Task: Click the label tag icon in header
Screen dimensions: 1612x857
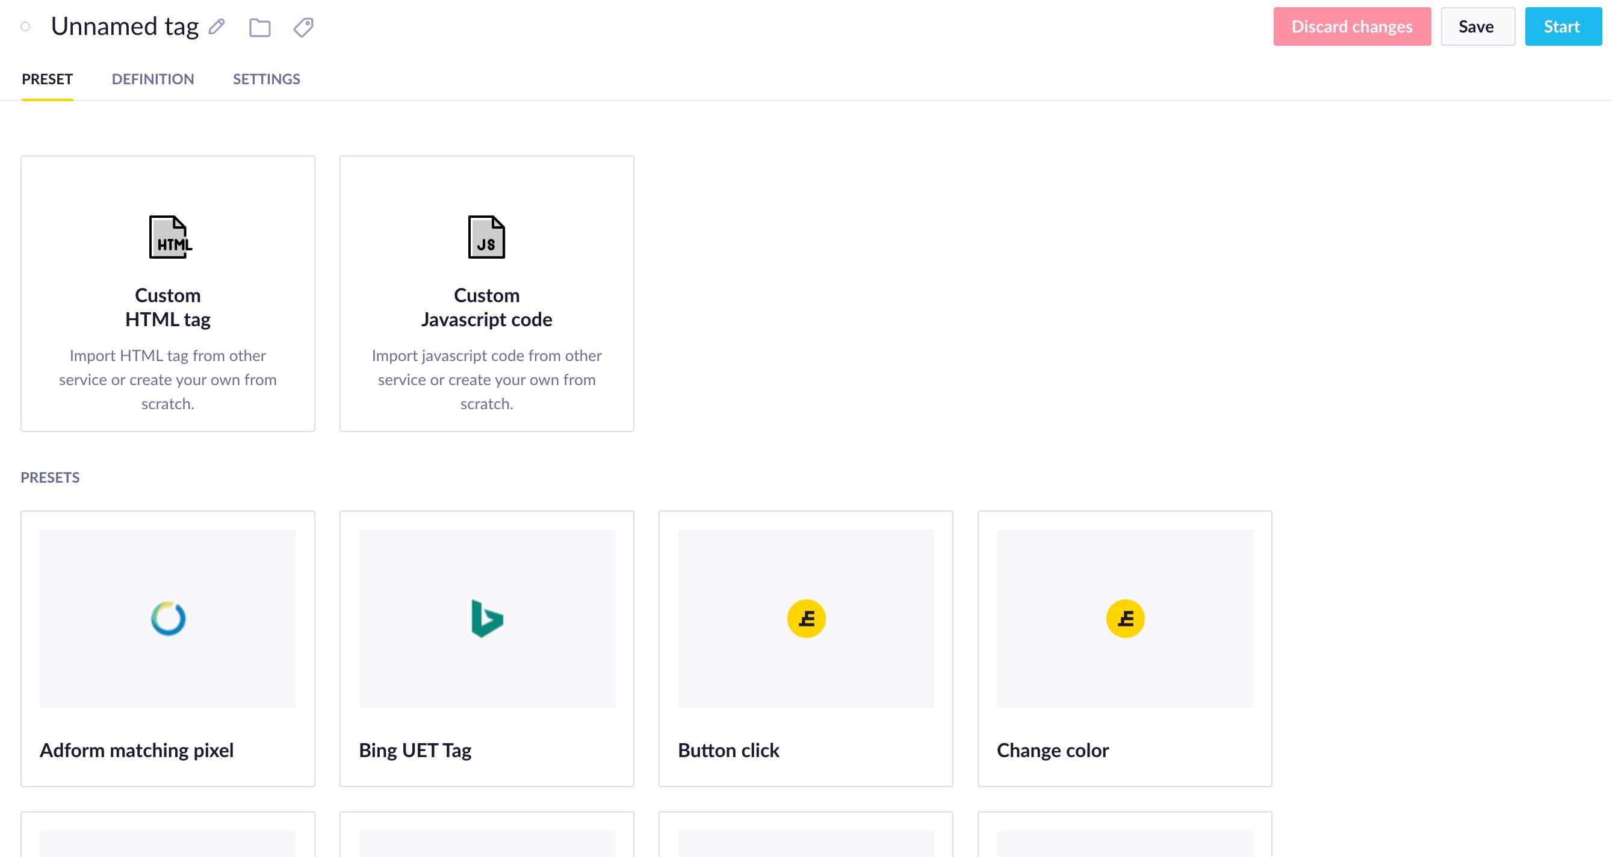Action: tap(303, 28)
